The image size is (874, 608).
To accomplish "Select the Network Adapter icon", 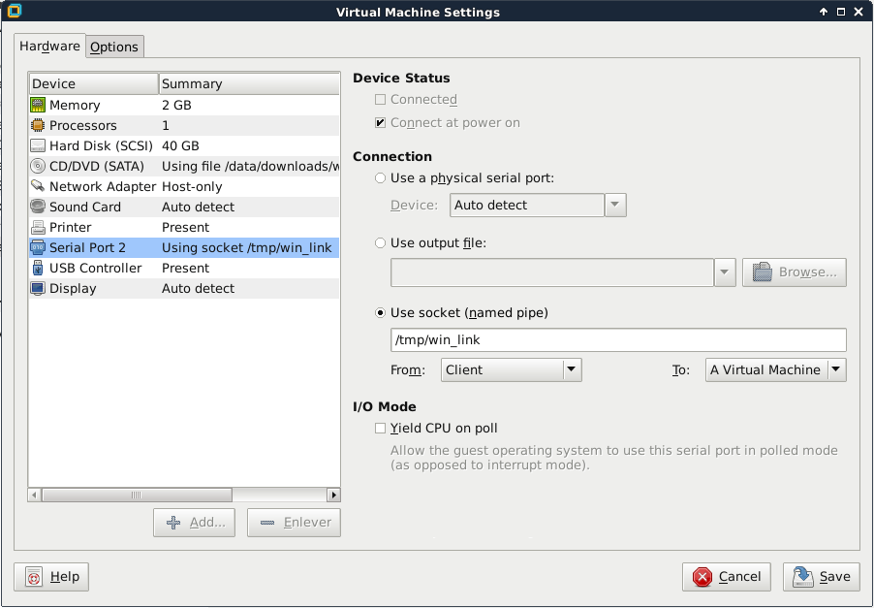I will [x=38, y=186].
